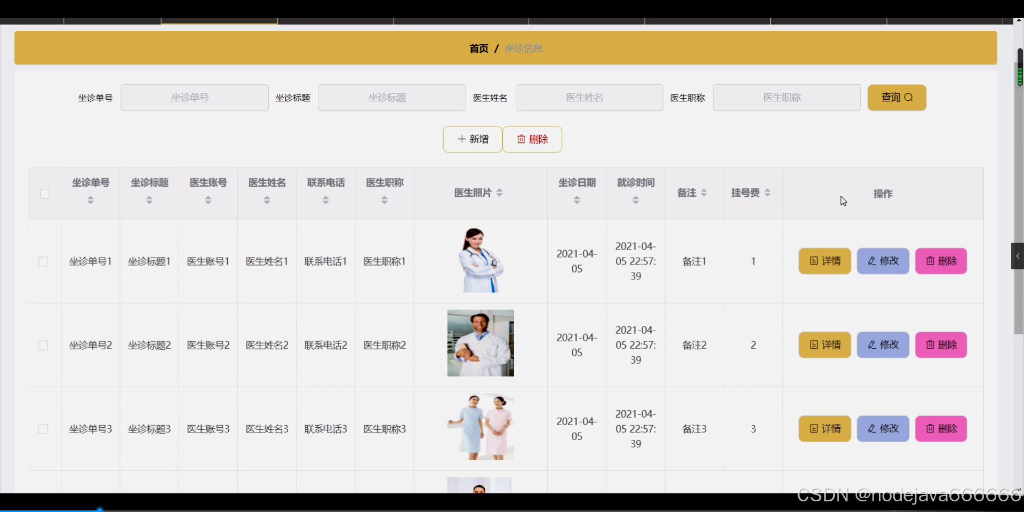
Task: Sort by 坐诊日期 column arrows
Action: [x=577, y=200]
